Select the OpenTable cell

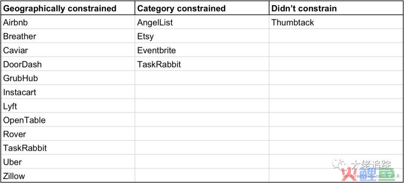coord(68,120)
